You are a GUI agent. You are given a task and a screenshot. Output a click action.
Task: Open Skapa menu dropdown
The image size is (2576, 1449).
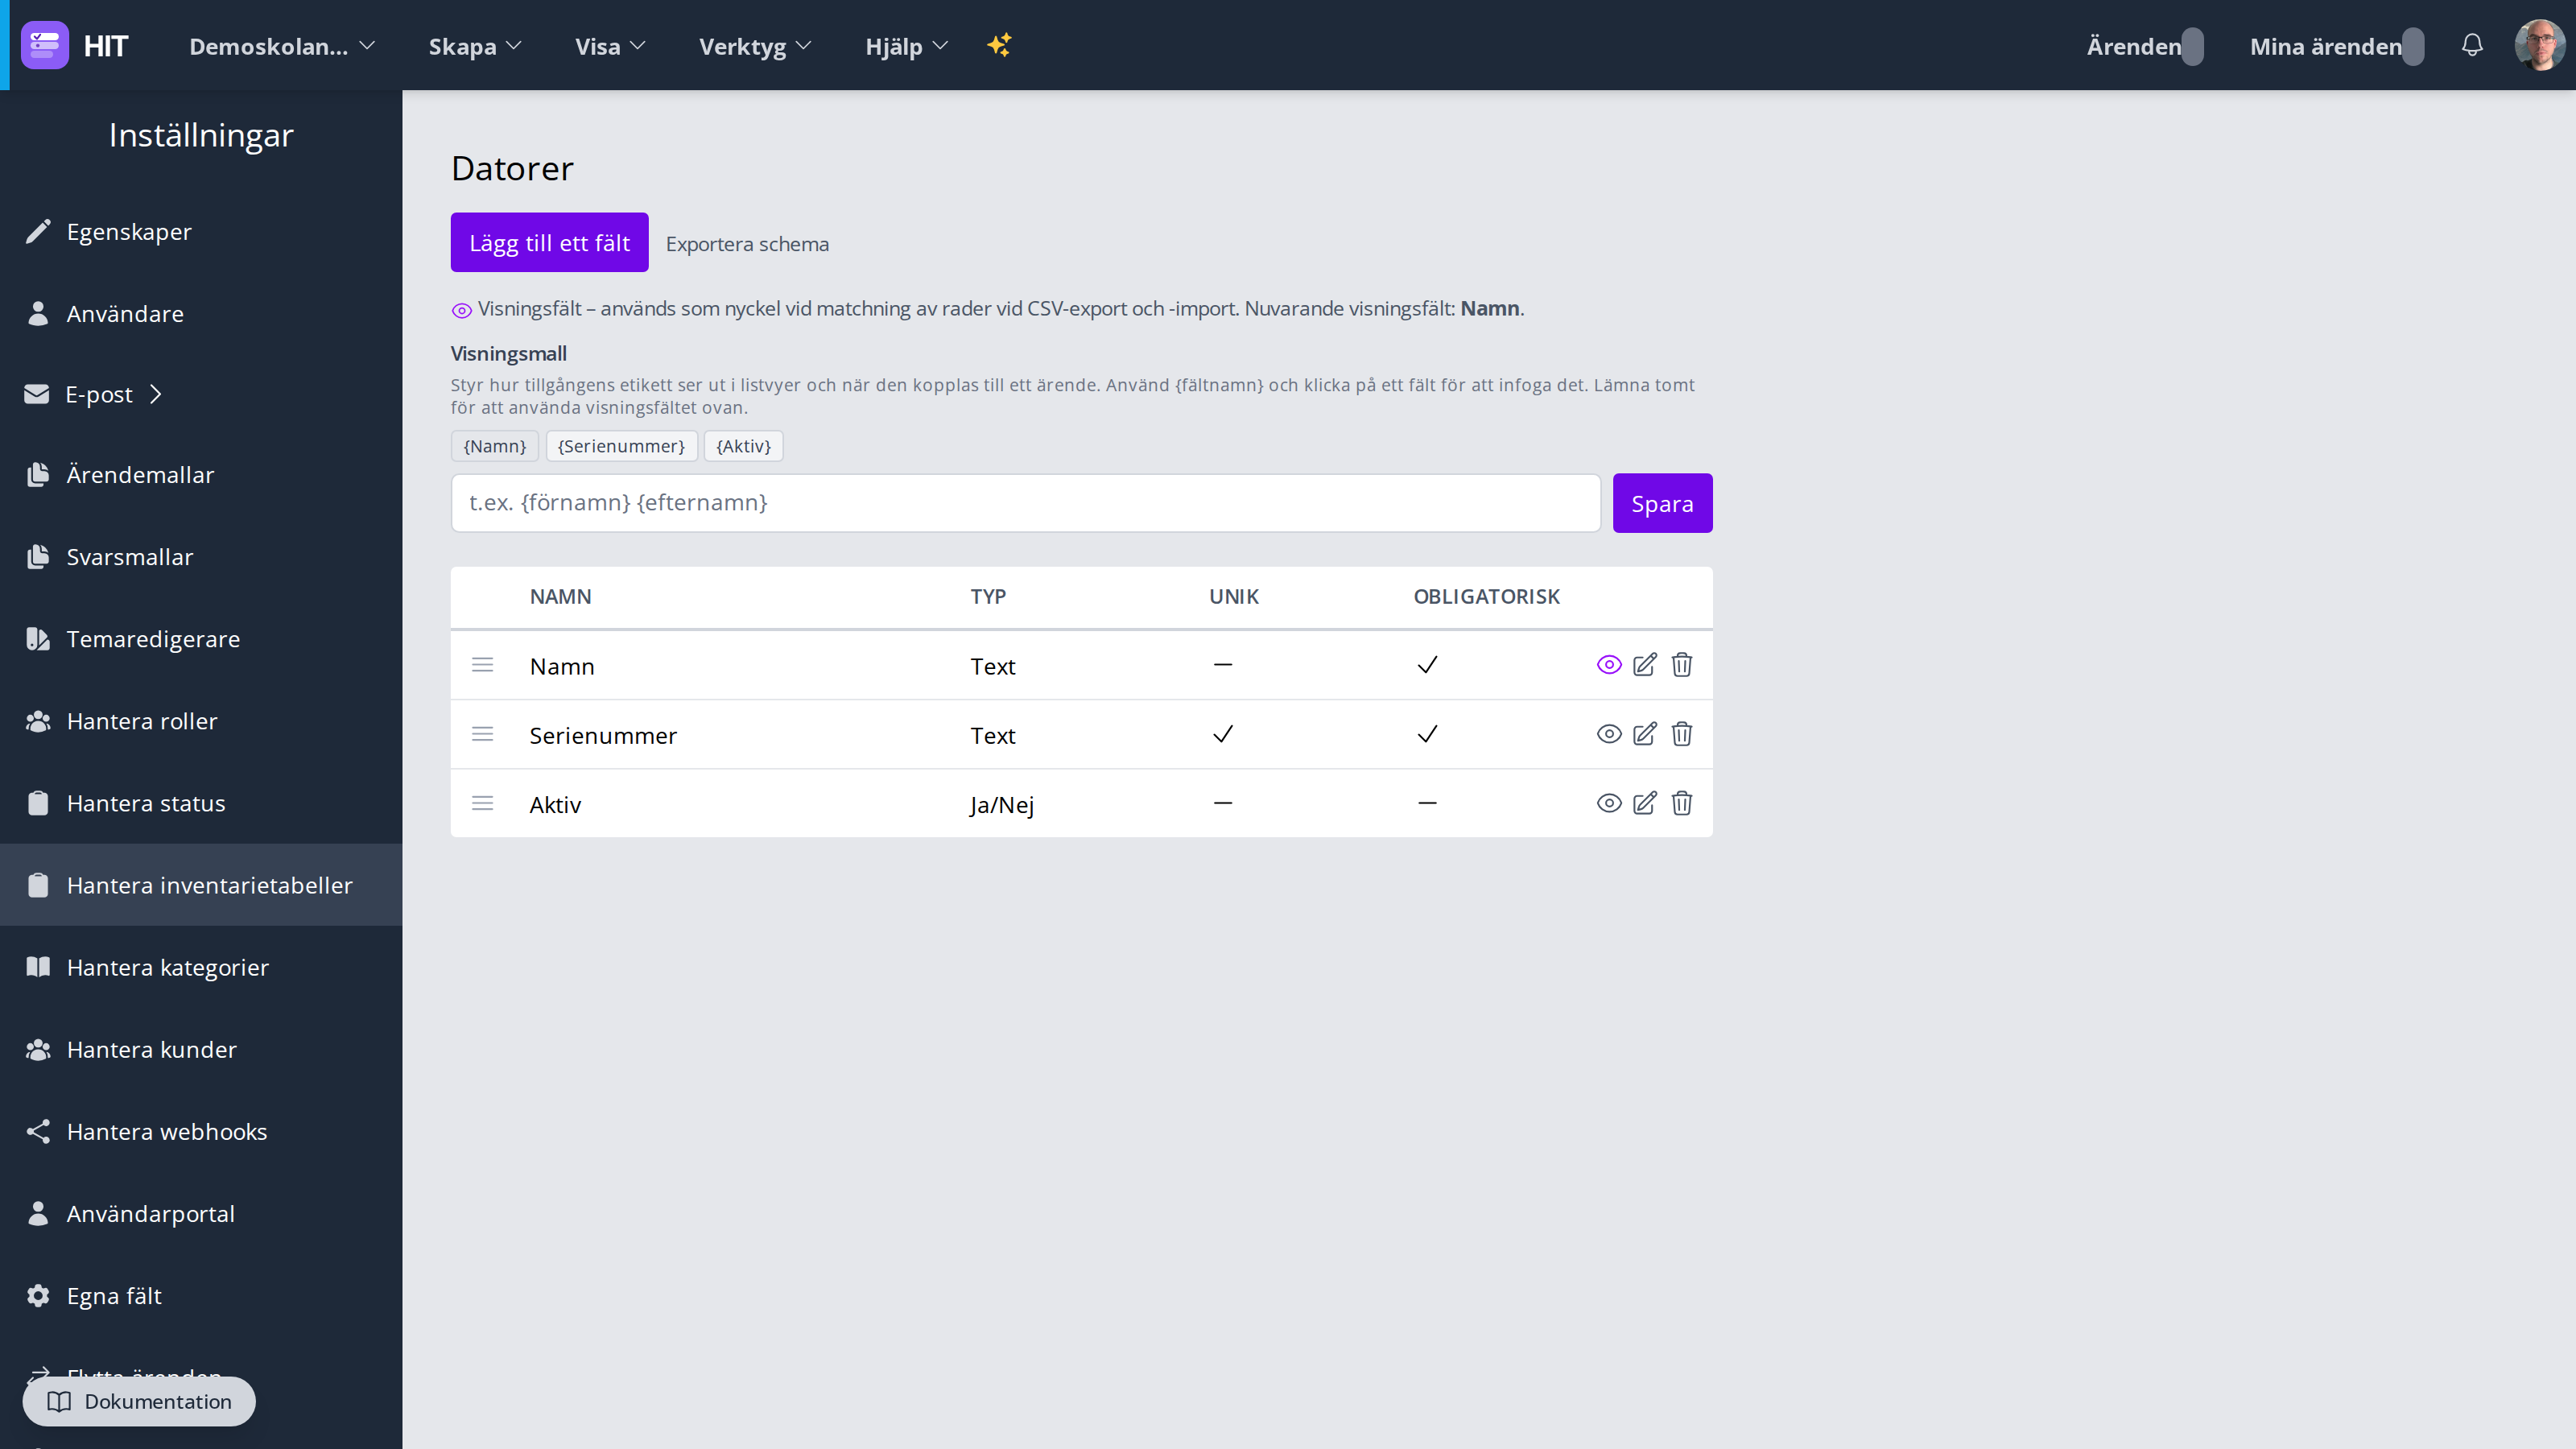pos(475,46)
